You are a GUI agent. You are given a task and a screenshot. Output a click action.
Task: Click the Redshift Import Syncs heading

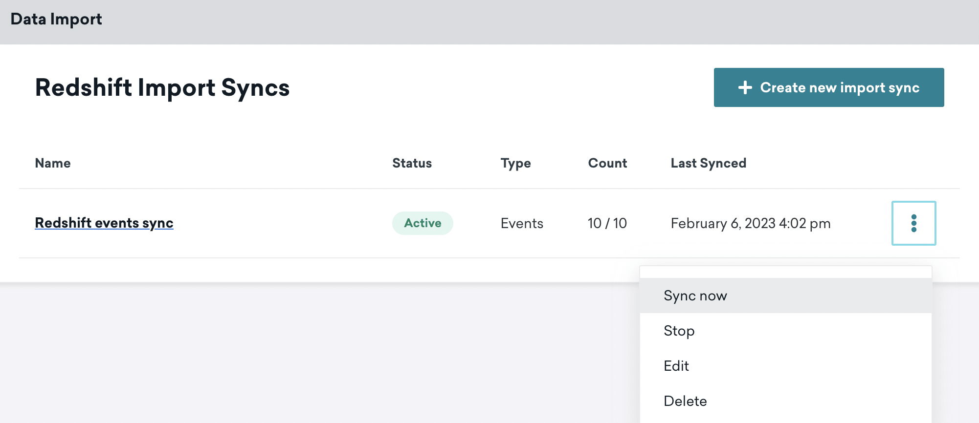pyautogui.click(x=162, y=88)
